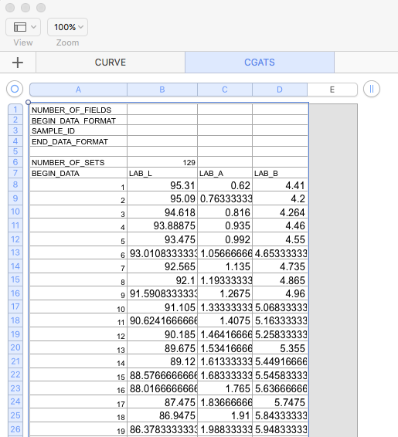398x437 pixels.
Task: Click the table corner resize handle dot
Action: click(x=28, y=102)
